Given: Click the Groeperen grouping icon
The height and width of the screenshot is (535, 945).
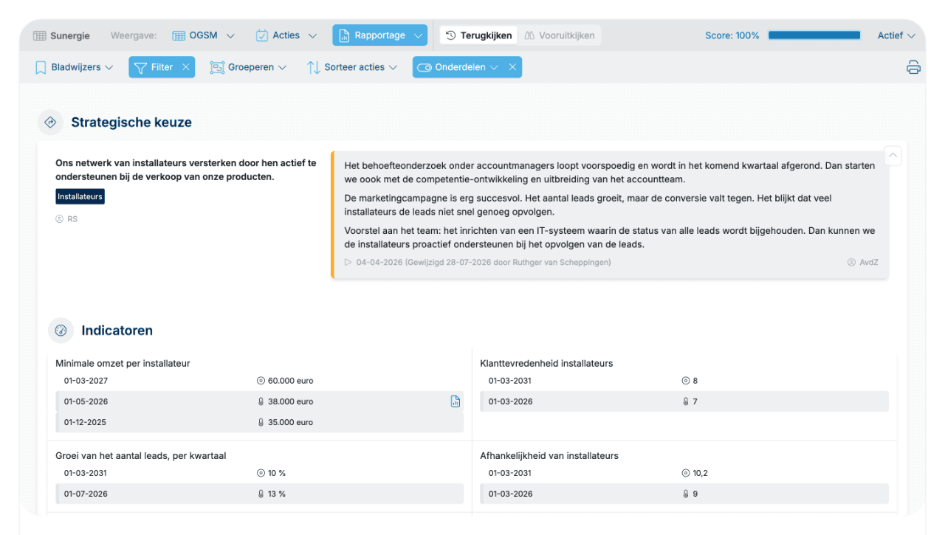Looking at the screenshot, I should click(217, 67).
